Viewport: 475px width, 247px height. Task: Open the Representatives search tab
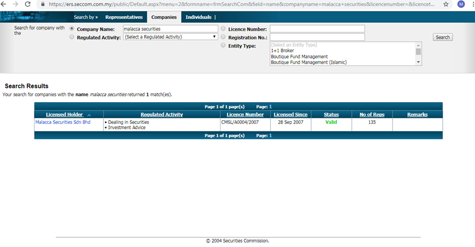click(124, 17)
